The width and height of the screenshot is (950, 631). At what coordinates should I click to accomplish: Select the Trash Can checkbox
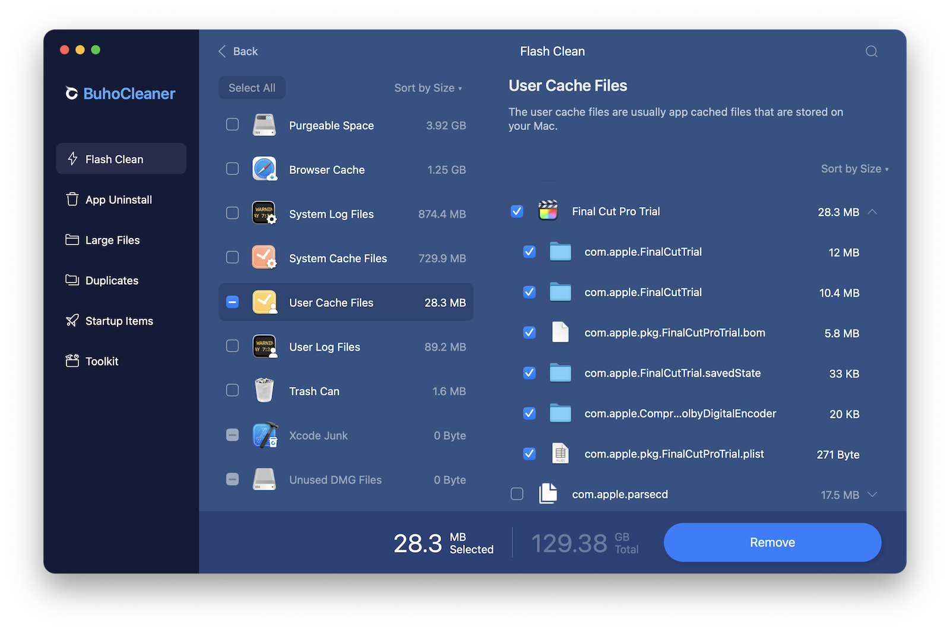(x=232, y=391)
